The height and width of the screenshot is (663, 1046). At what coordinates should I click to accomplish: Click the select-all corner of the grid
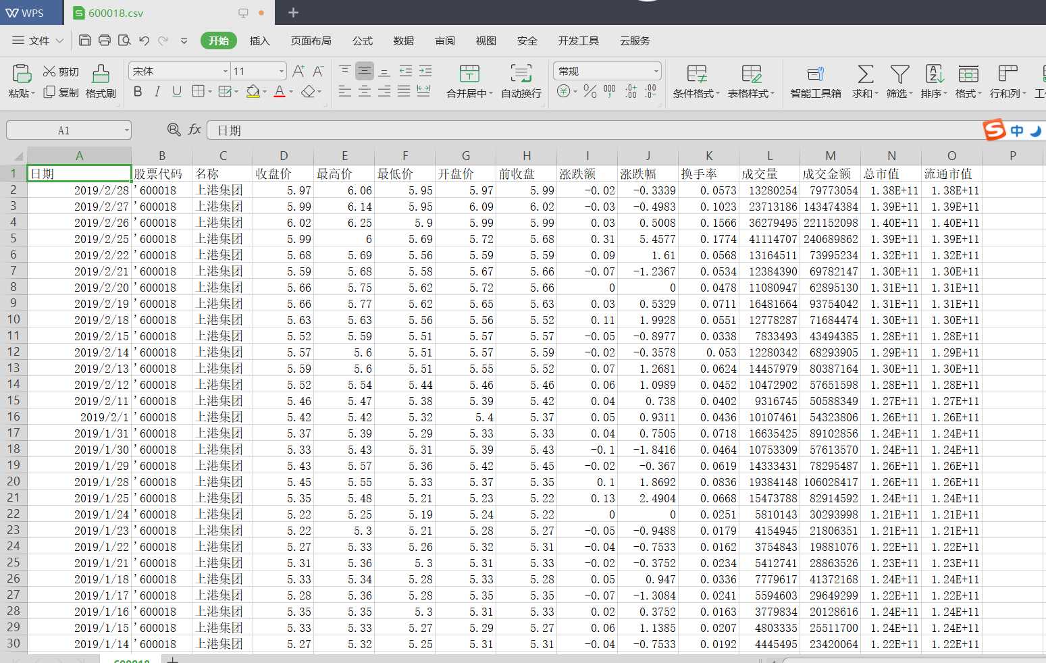pos(14,155)
